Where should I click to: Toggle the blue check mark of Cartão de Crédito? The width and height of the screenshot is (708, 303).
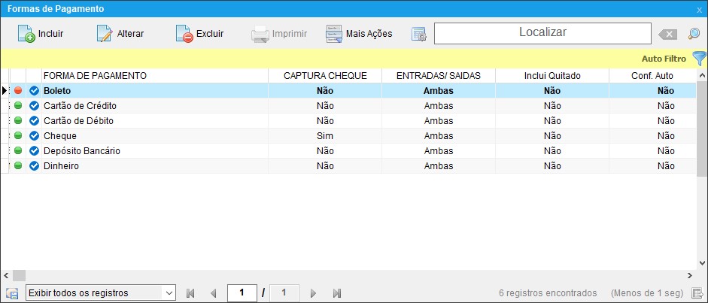[34, 106]
